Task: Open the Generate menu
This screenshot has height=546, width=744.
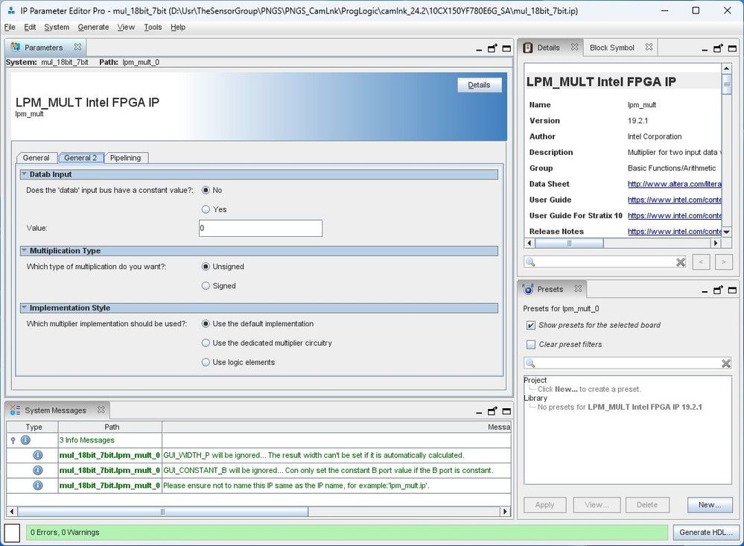Action: click(93, 27)
